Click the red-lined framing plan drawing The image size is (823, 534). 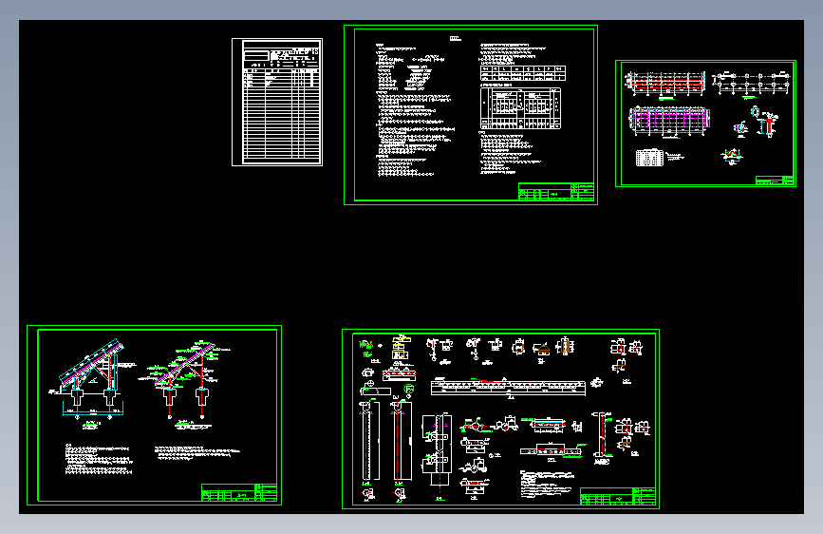point(665,83)
